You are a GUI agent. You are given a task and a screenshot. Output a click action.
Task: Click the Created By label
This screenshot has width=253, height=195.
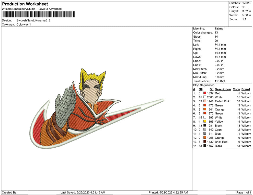9,192
